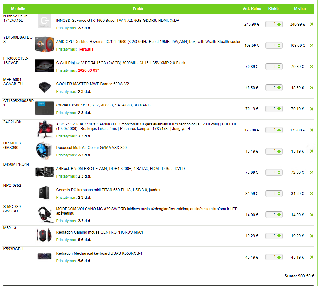Viewport: 318px width, 286px height.
Task: View Redragon M601 mouse image
Action: point(44,235)
